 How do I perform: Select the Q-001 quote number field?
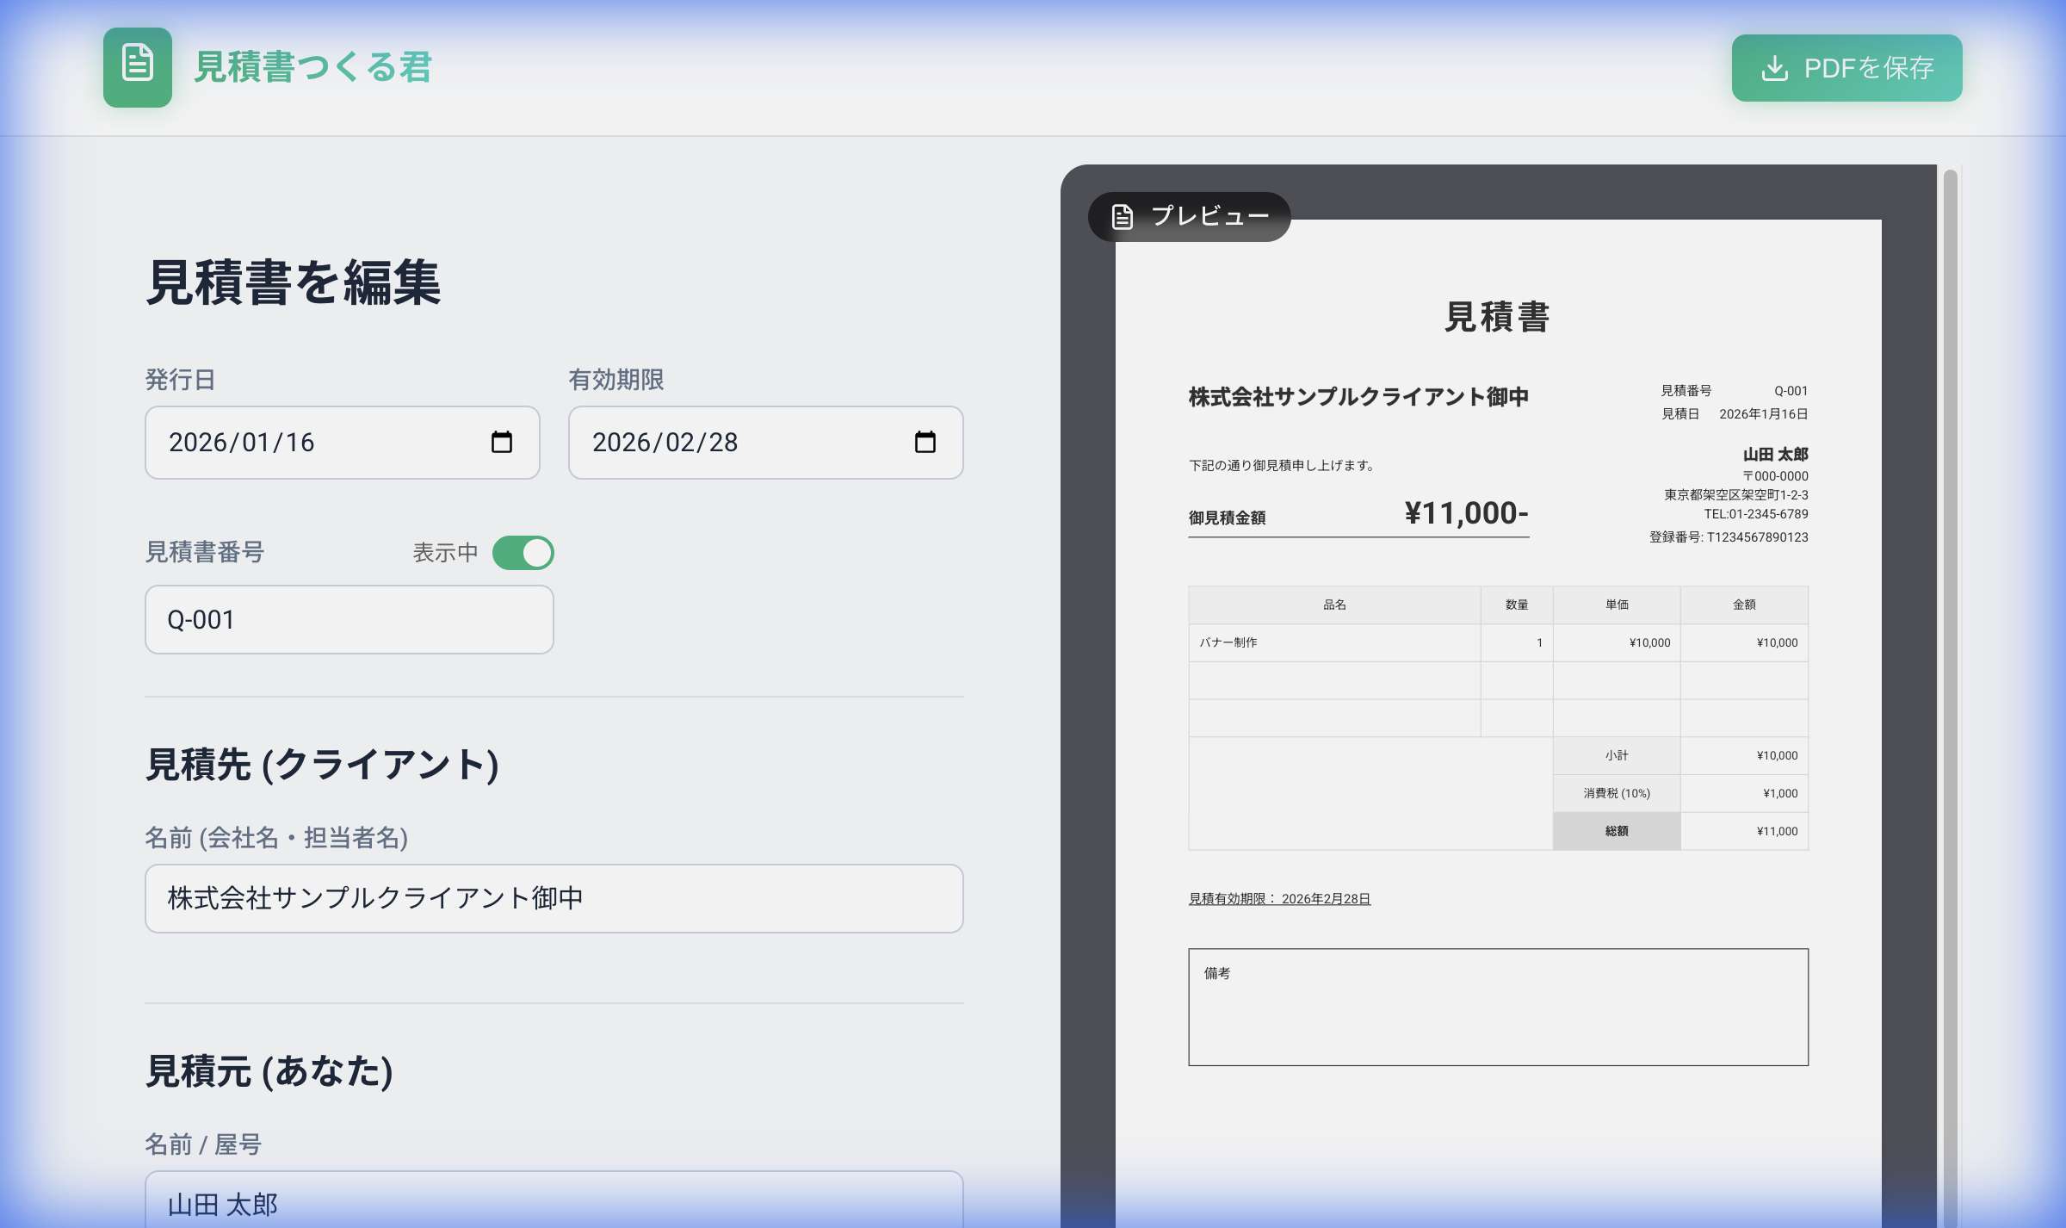tap(348, 618)
